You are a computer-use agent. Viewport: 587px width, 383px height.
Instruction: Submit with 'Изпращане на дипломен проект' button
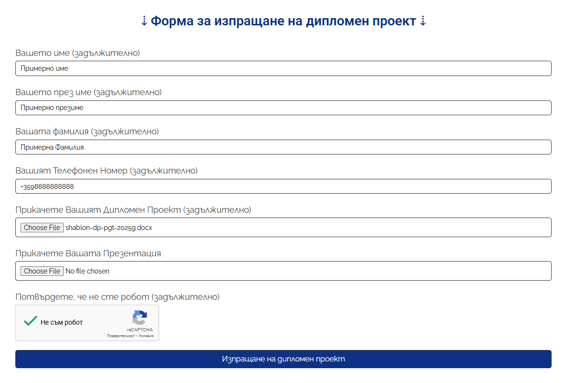tap(283, 359)
